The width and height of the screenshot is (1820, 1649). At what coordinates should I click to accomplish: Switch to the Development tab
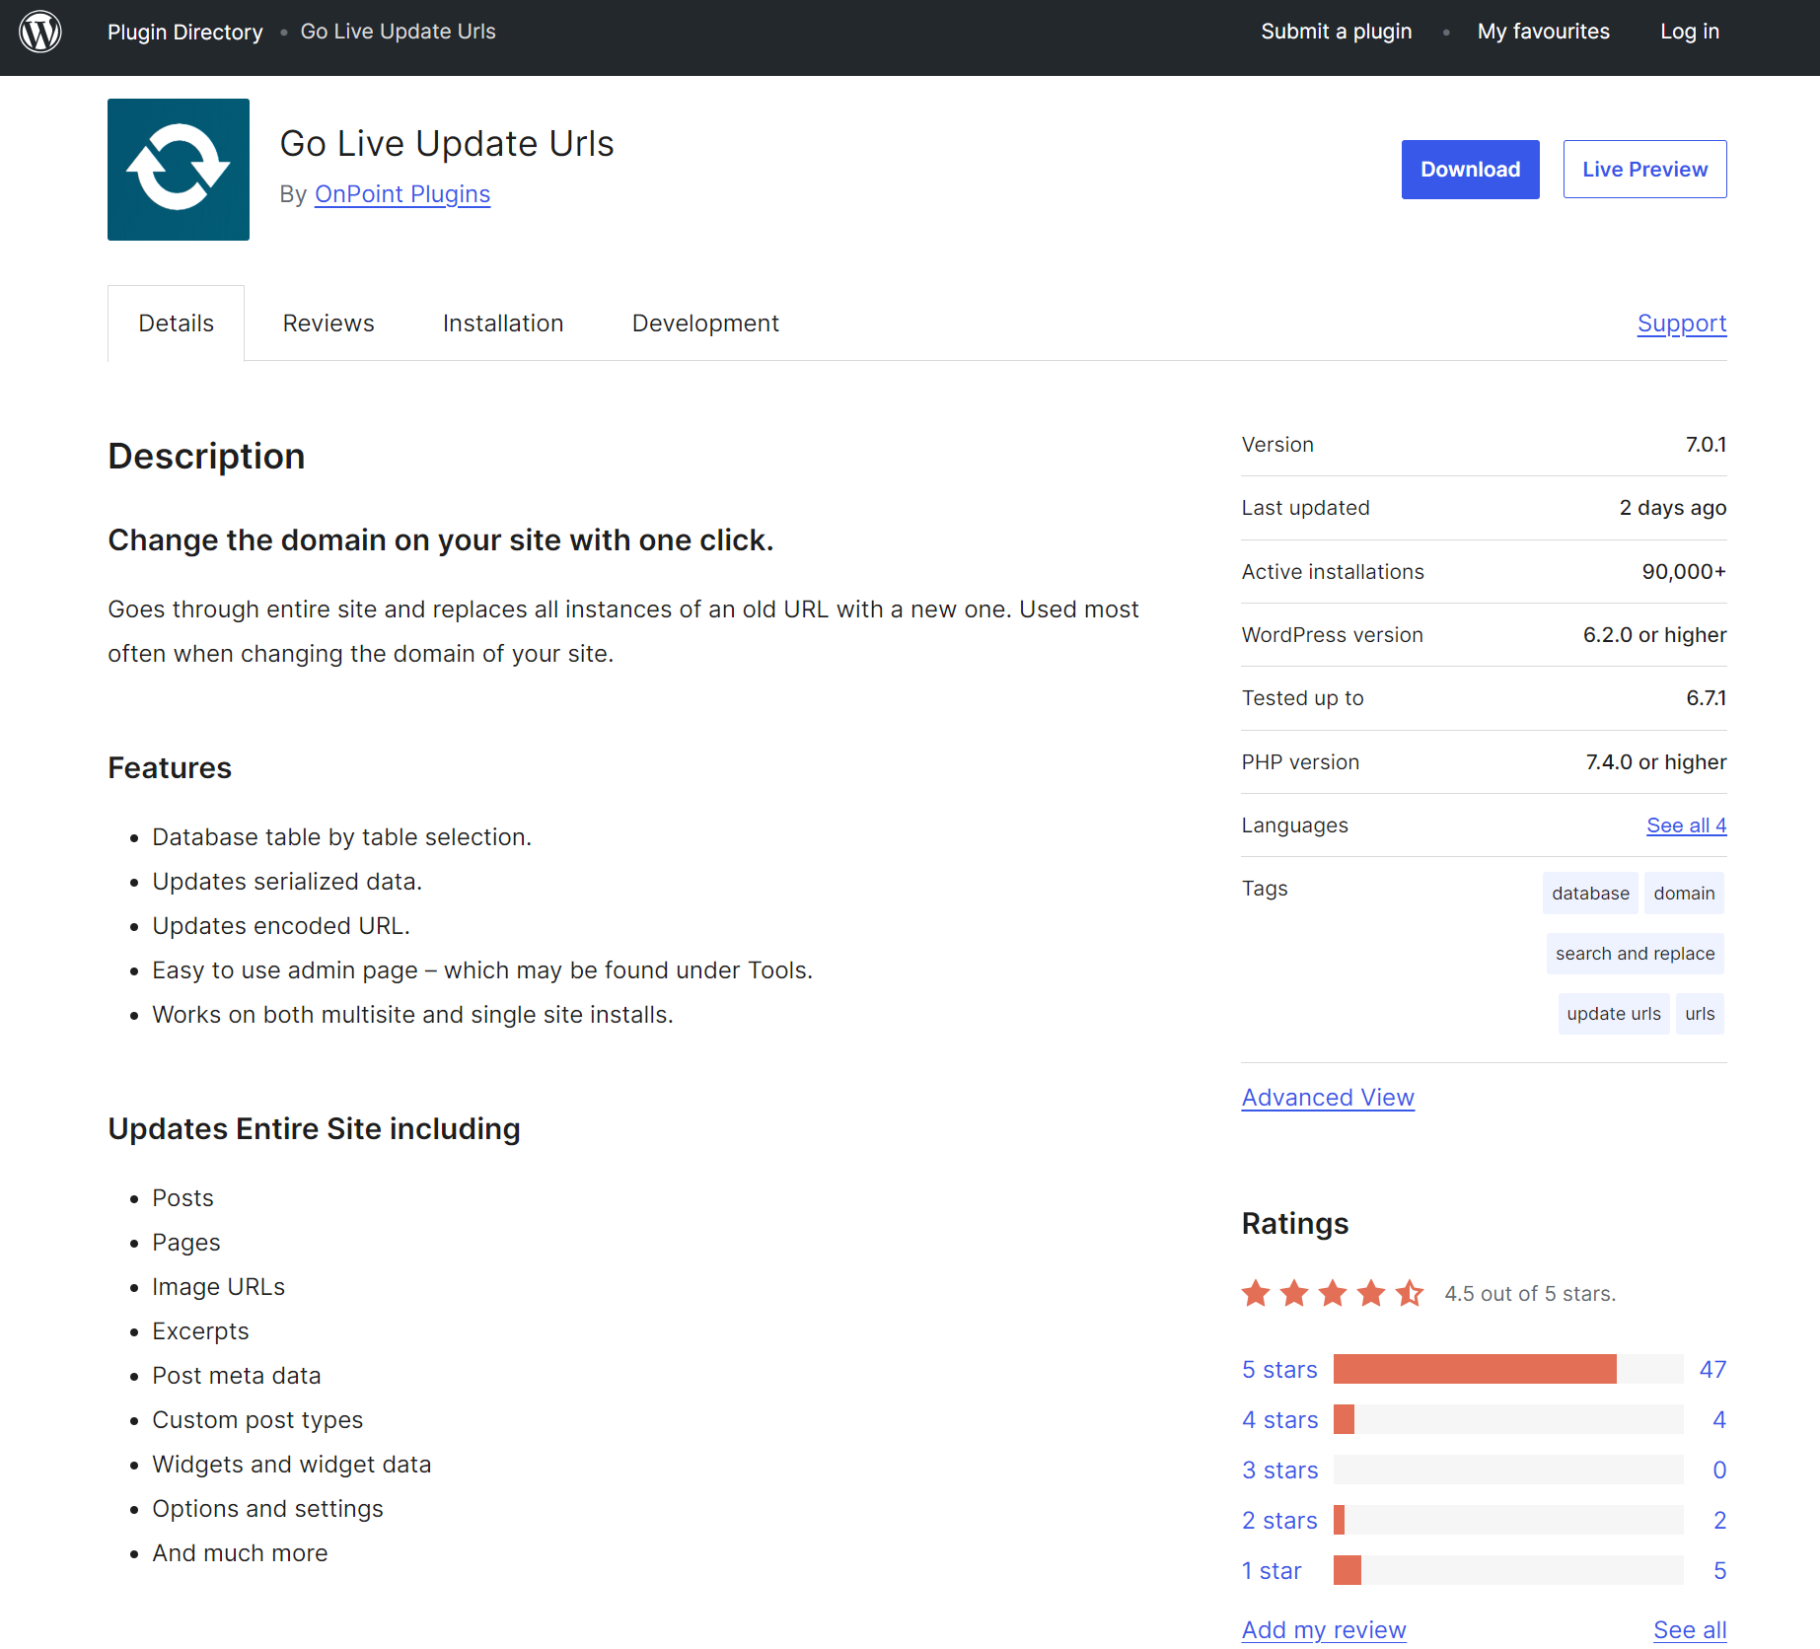point(705,323)
